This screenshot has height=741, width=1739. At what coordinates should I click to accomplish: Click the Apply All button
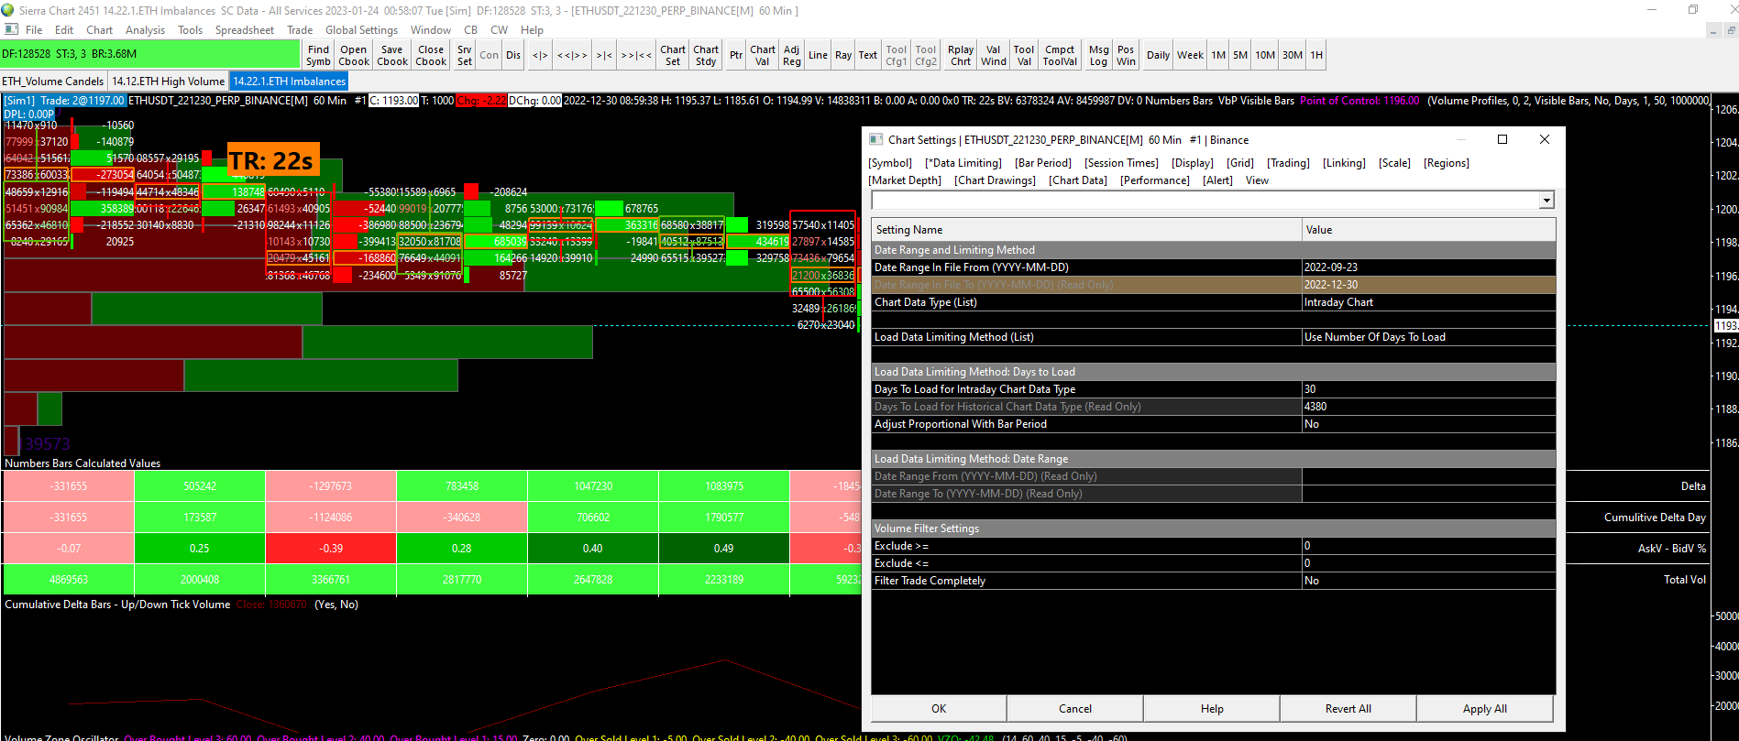coord(1485,709)
